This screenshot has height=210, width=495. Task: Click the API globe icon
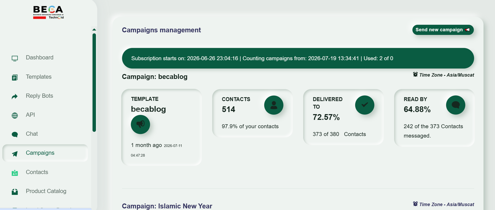(x=15, y=115)
